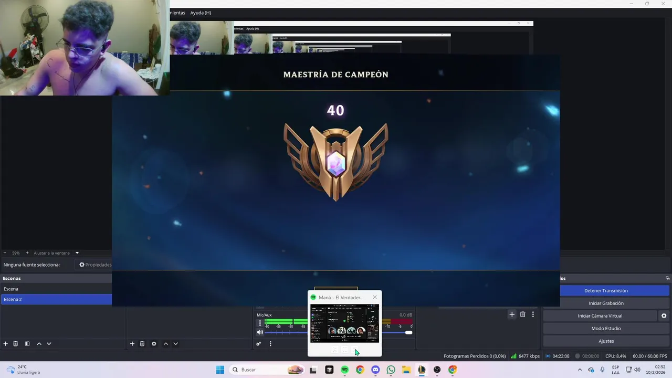Open Spotify from the taskbar
The width and height of the screenshot is (672, 378).
coord(344,370)
